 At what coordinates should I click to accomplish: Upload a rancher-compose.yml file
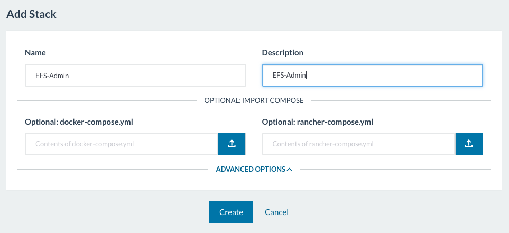pyautogui.click(x=469, y=144)
